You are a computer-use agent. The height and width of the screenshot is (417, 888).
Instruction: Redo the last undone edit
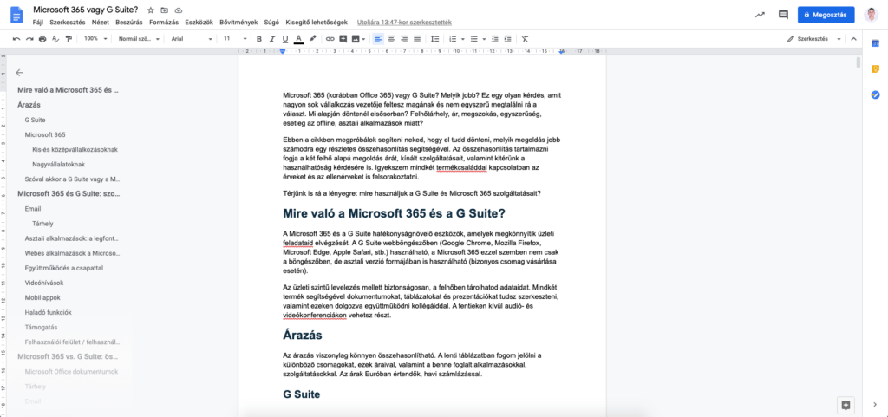(29, 39)
